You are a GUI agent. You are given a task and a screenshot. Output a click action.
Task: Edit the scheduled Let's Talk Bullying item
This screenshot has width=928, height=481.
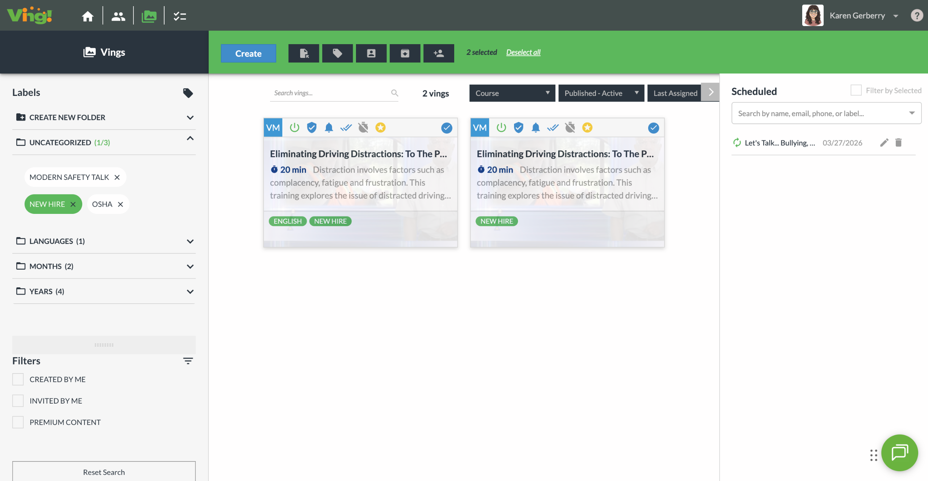[x=884, y=143]
